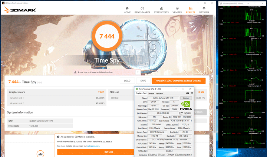Screen dimensions: 267x157
Task: Click the 3DMark title bar app icon
Action: pos(3,3)
